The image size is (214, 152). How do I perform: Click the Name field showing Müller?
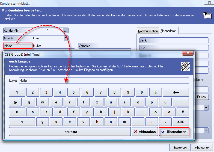53,46
